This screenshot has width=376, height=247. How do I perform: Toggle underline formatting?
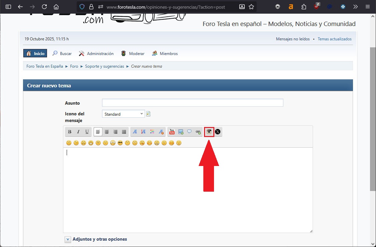(x=87, y=132)
